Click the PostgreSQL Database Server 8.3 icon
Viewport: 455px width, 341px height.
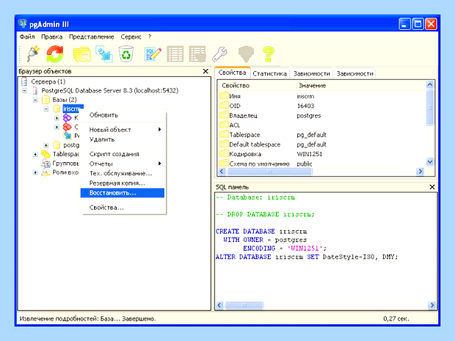coord(35,91)
